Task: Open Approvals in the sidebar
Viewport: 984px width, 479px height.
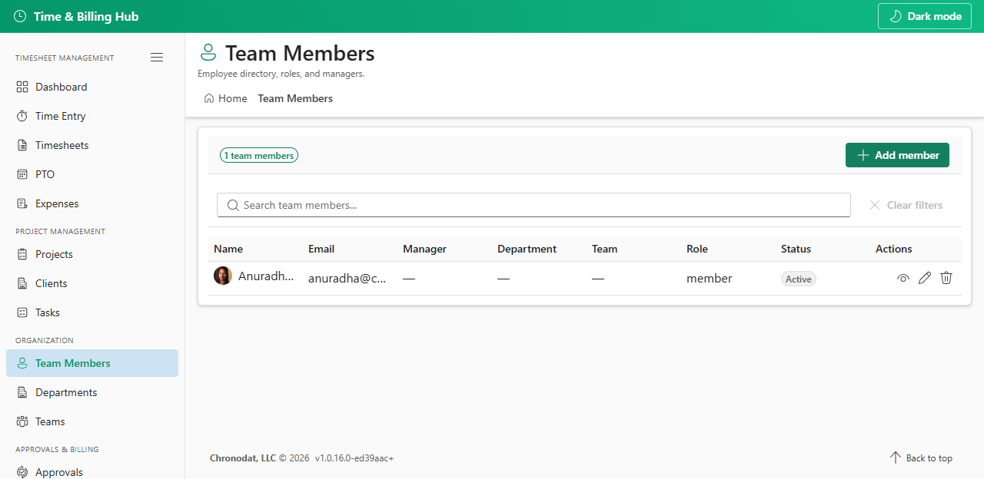Action: [92, 469]
